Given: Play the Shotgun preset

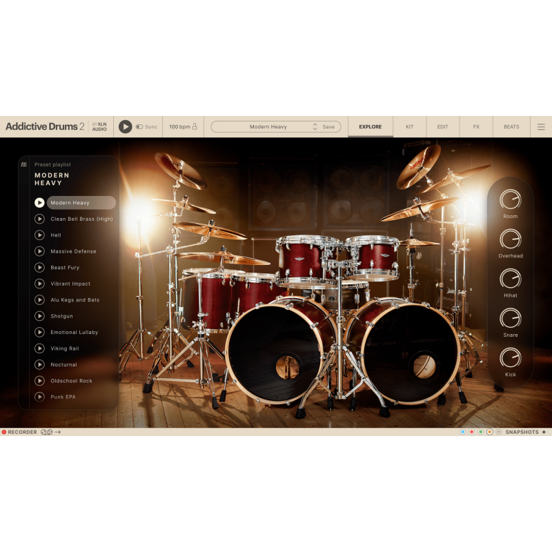Looking at the screenshot, I should (x=39, y=316).
